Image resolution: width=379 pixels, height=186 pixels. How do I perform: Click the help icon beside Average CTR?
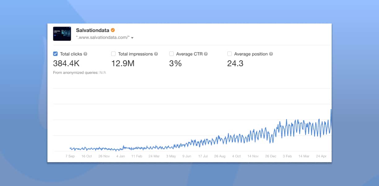[x=206, y=54]
